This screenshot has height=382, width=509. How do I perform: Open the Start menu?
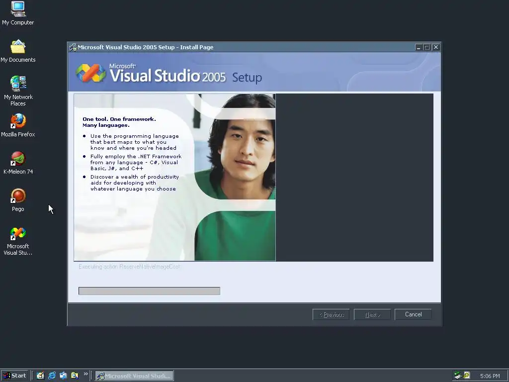(14, 376)
